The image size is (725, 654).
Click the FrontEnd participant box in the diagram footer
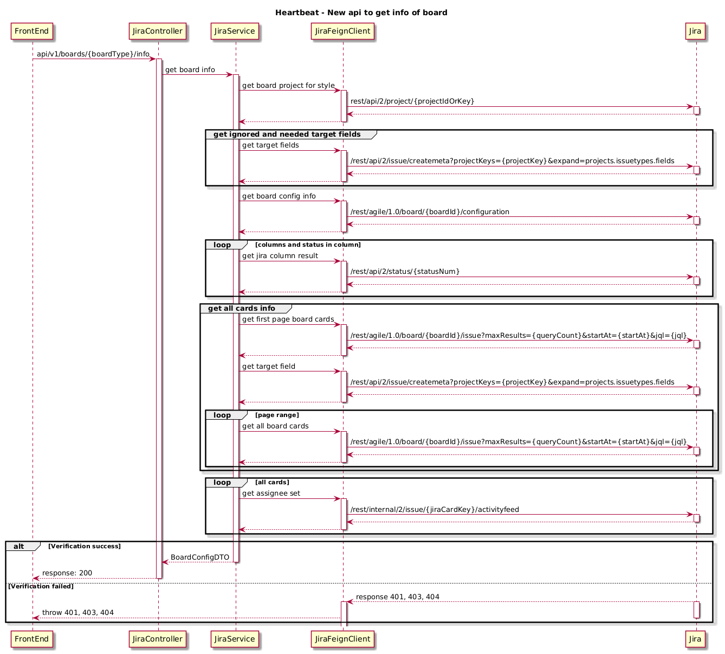tap(32, 639)
